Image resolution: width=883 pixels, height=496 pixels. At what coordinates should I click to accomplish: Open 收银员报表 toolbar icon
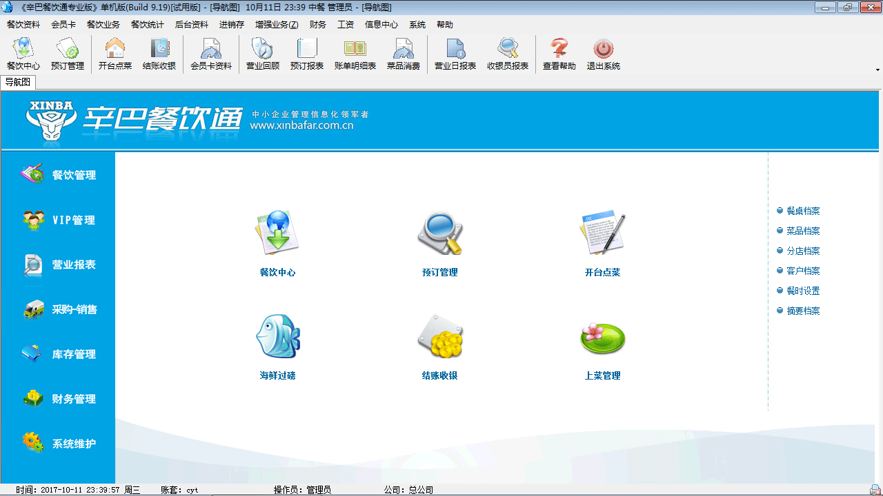pyautogui.click(x=508, y=54)
